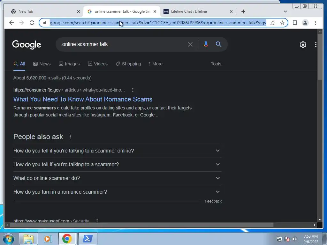
Task: Open Google quick settings gear
Action: [303, 45]
